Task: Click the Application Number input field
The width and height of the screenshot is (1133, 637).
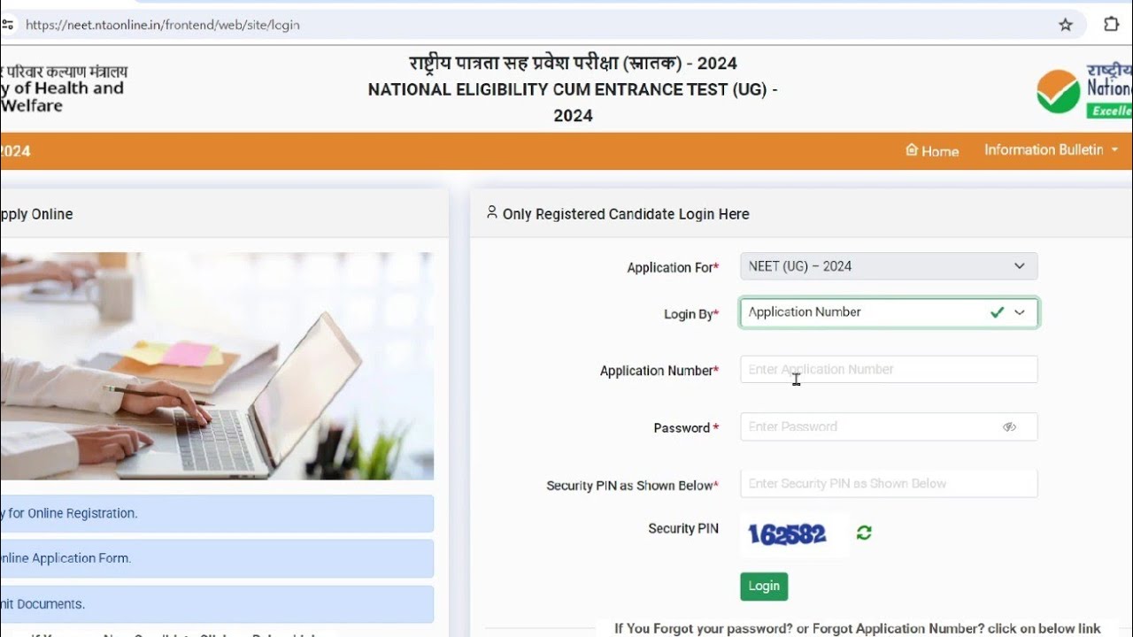Action: click(x=889, y=370)
